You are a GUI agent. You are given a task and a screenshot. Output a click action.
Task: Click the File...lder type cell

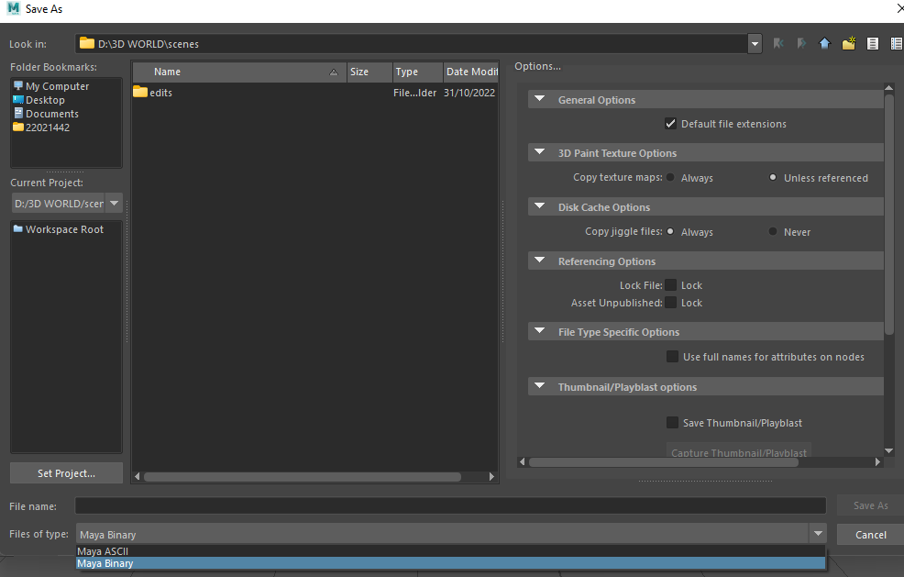click(415, 93)
